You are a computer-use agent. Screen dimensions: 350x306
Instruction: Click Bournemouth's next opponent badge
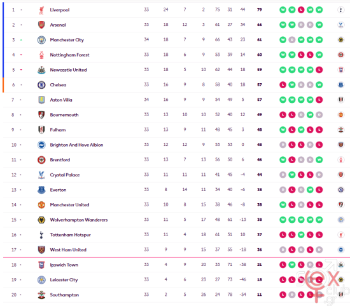coord(340,115)
